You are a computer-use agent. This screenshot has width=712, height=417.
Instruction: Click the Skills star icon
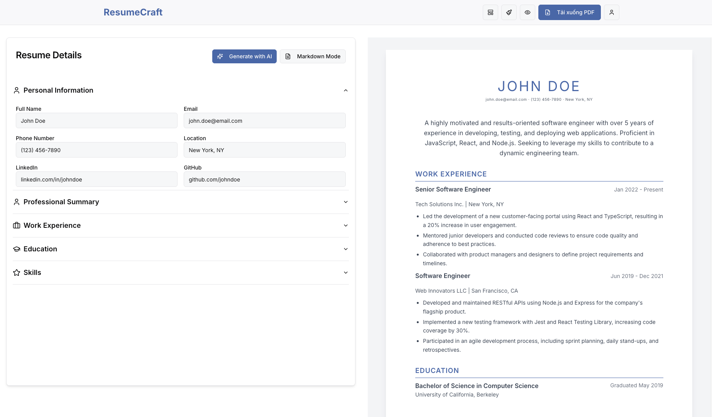(x=17, y=273)
